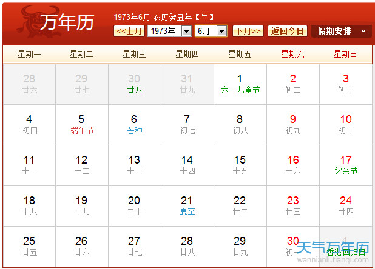Select June 25 廿五
This screenshot has height=269, width=375.
pyautogui.click(x=29, y=247)
